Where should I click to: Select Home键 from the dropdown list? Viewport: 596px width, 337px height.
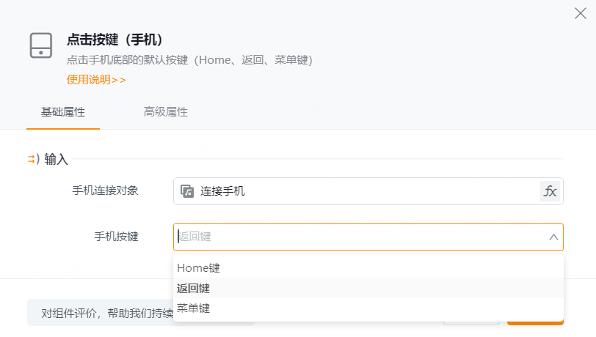[x=198, y=268]
